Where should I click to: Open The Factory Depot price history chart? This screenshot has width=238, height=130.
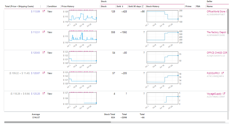[x=83, y=37]
